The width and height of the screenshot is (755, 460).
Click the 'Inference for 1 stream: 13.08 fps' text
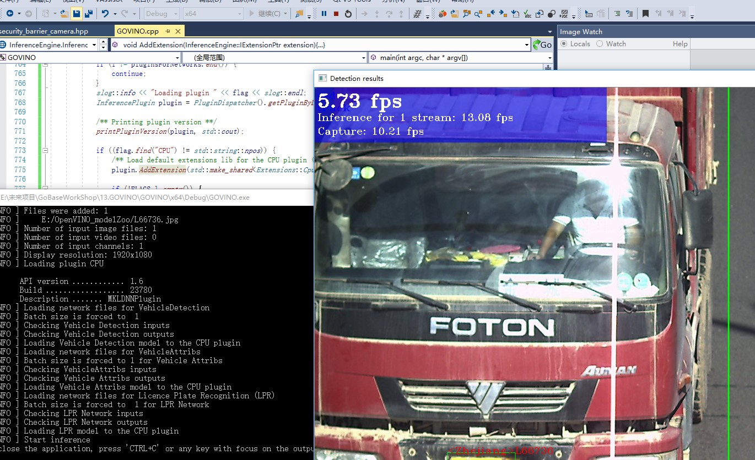(x=415, y=117)
